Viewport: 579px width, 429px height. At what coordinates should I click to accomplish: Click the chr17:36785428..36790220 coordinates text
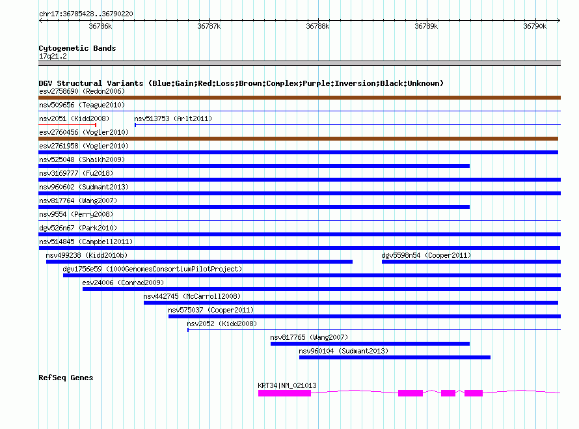(x=86, y=14)
